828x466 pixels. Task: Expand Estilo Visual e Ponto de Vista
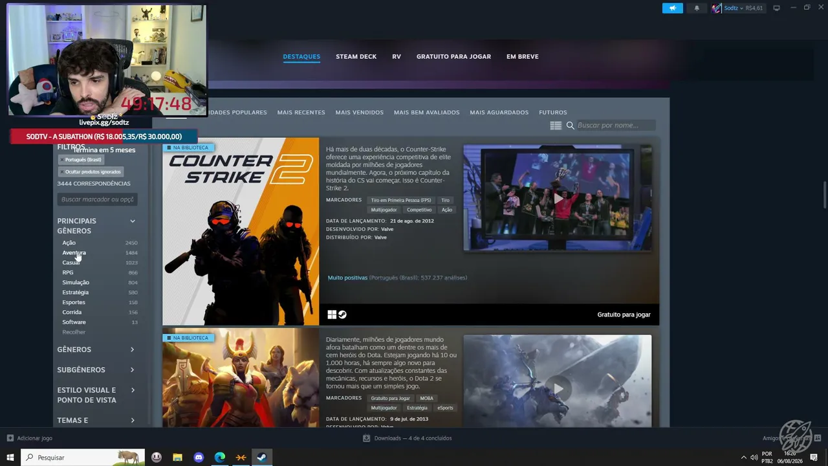tap(97, 395)
